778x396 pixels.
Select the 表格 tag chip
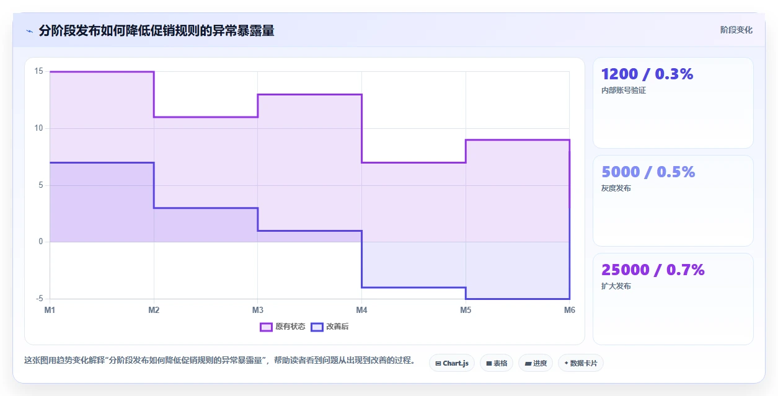[x=497, y=363]
